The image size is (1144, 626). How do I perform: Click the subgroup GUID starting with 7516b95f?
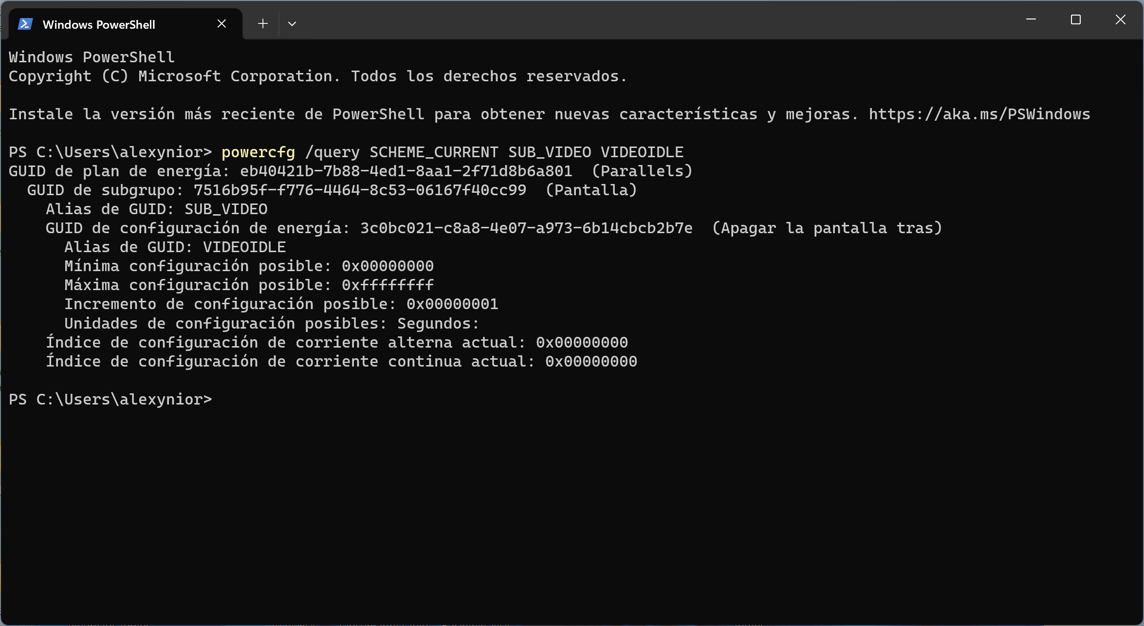point(360,190)
